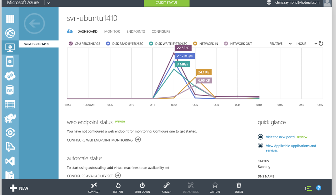Shut down the virtual machine
Image resolution: width=336 pixels, height=195 pixels.
pyautogui.click(x=142, y=188)
